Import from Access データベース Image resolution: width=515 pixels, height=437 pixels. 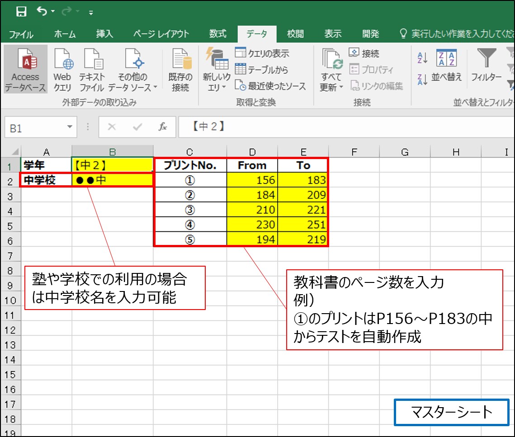click(x=26, y=69)
